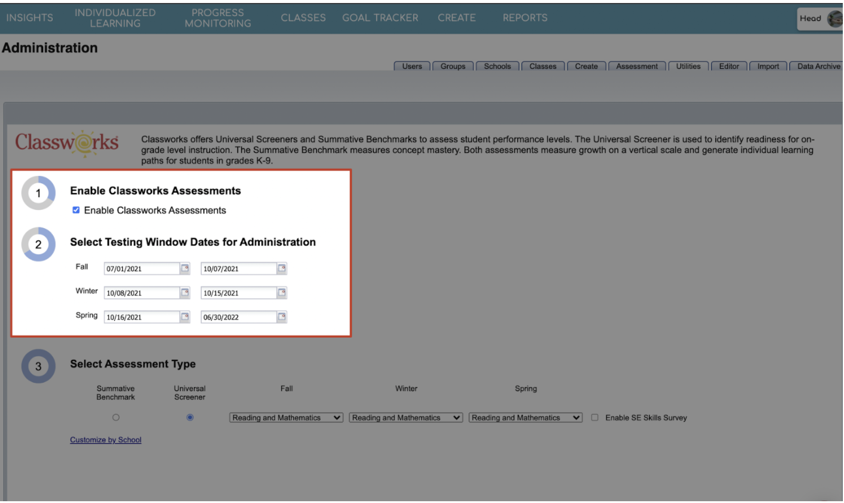This screenshot has height=503, width=844.
Task: Navigate to Classes in top navigation bar
Action: pos(303,18)
